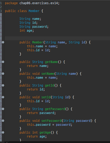The width and height of the screenshot is (110, 143).
Task: Click the closing brace of the constructor
Action: pyautogui.click(x=20, y=54)
